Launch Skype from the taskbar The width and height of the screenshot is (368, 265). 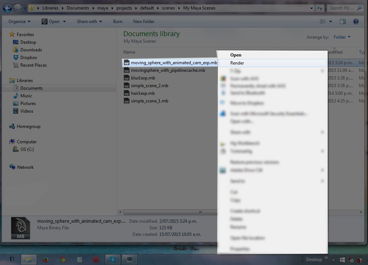(x=113, y=260)
